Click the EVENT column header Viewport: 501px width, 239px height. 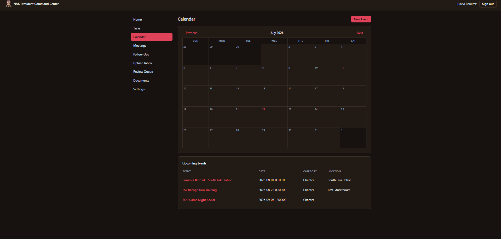pos(187,171)
